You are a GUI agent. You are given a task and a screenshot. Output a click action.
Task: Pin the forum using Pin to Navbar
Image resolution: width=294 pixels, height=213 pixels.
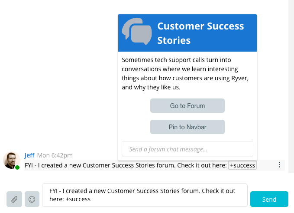[187, 127]
